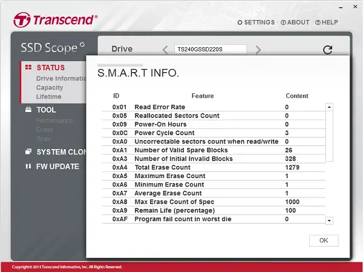Select the Reallocated Sectors Count row
The width and height of the screenshot is (363, 272).
click(214, 116)
